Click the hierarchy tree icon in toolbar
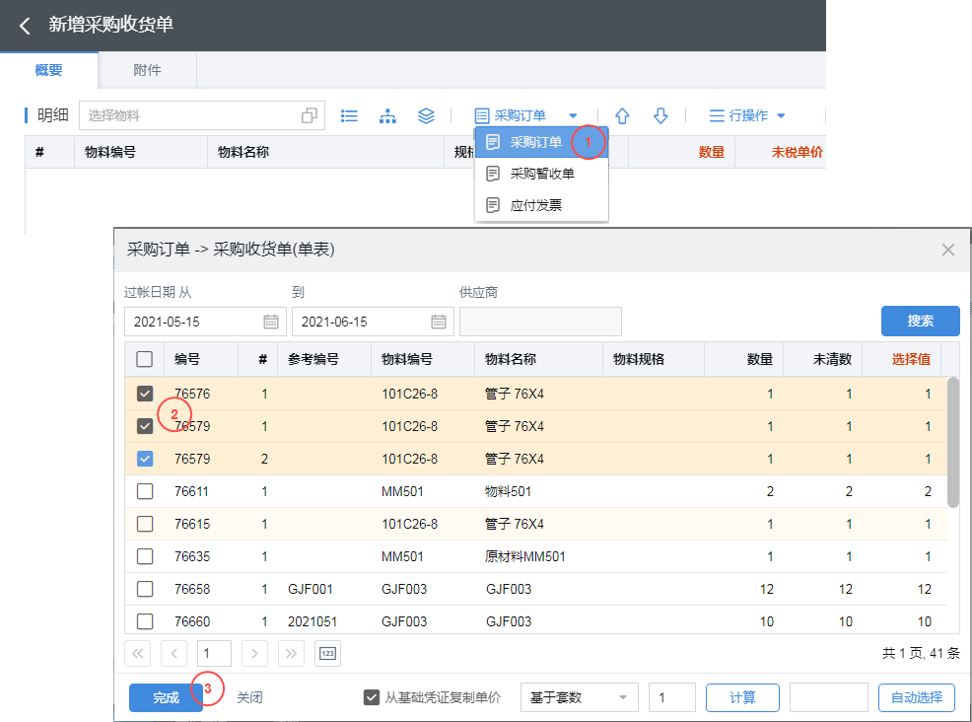 [x=387, y=115]
